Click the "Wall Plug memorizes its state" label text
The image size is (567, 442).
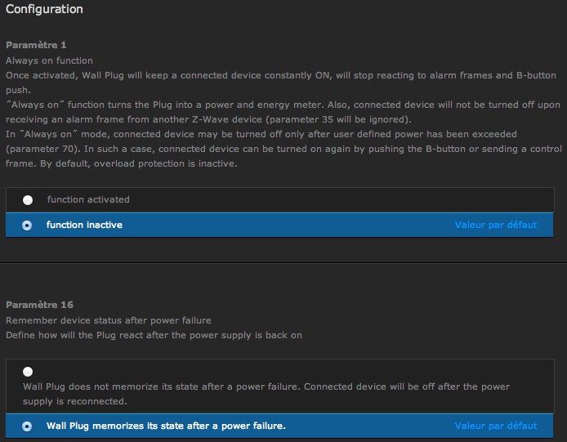166,426
